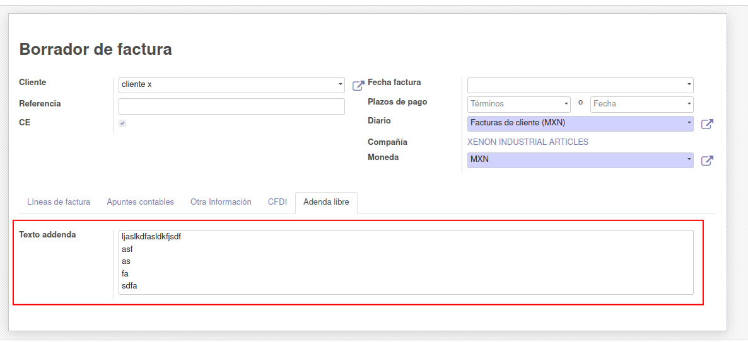Image resolution: width=748 pixels, height=342 pixels.
Task: Switch to Líneas de factura tab
Action: click(x=59, y=202)
